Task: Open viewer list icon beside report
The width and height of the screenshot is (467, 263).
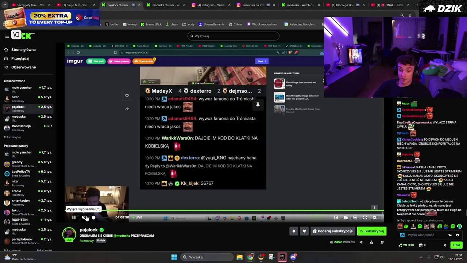Action: 382,242
